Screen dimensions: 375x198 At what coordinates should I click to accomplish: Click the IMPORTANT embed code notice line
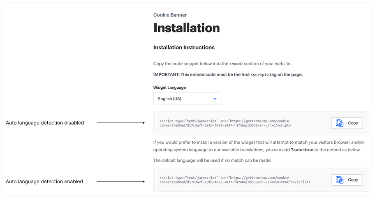point(228,74)
